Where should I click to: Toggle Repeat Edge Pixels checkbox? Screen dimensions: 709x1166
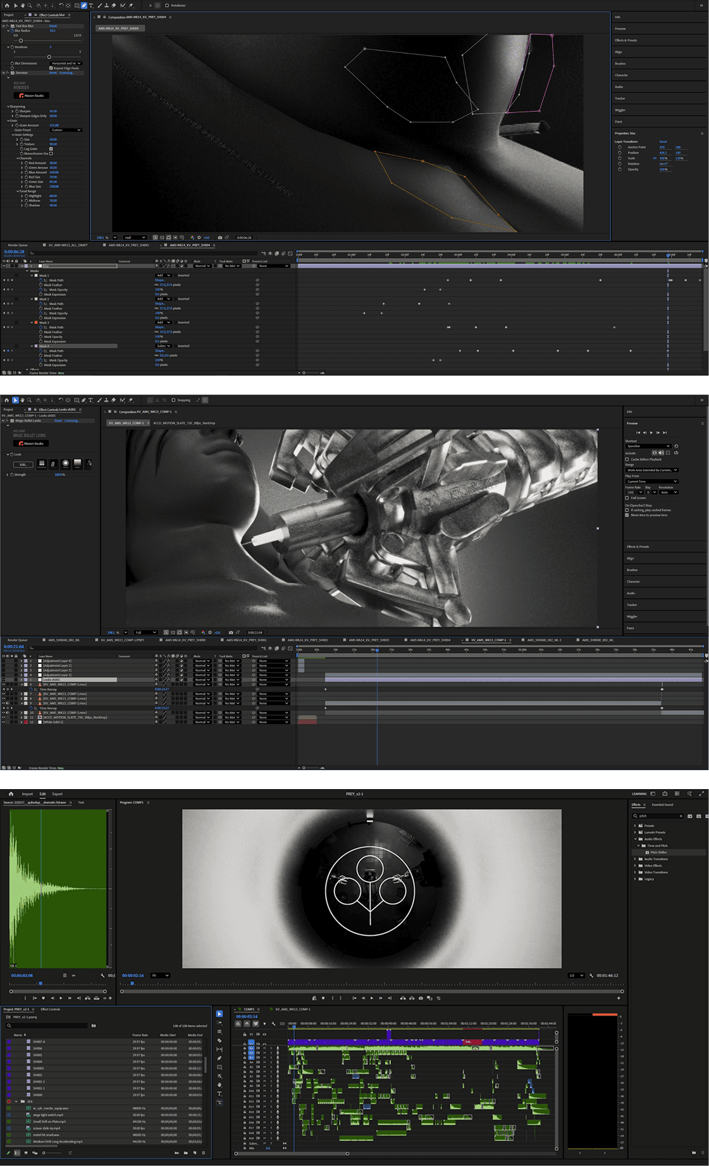tap(51, 68)
